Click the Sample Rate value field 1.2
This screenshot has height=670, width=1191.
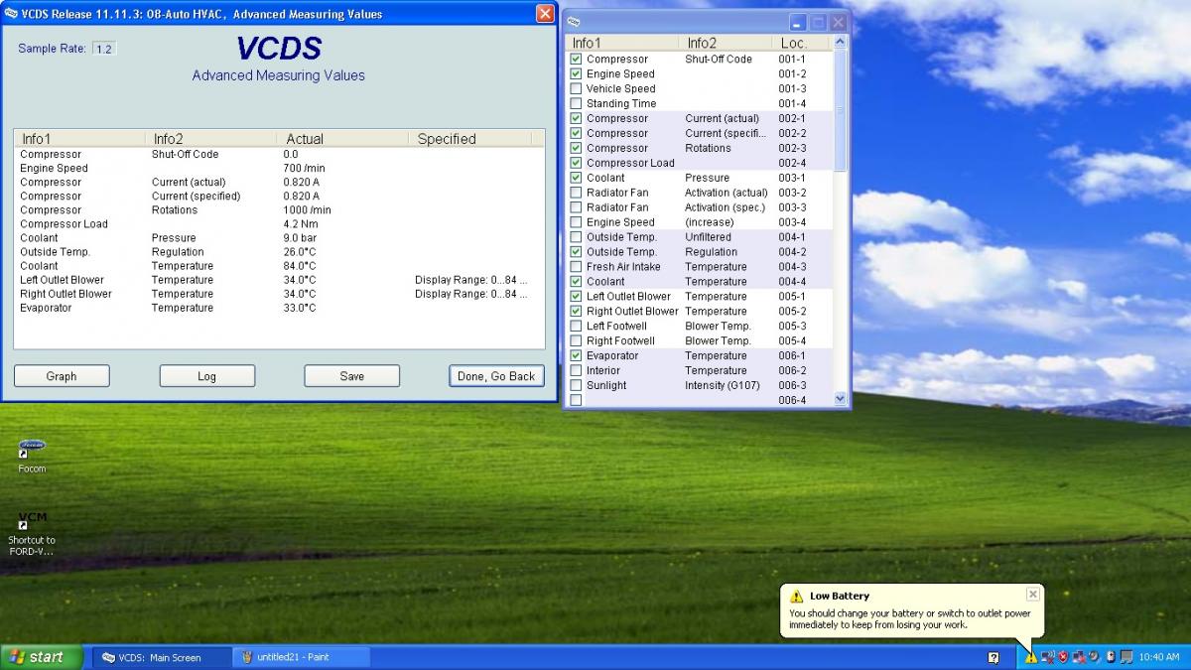pos(103,49)
